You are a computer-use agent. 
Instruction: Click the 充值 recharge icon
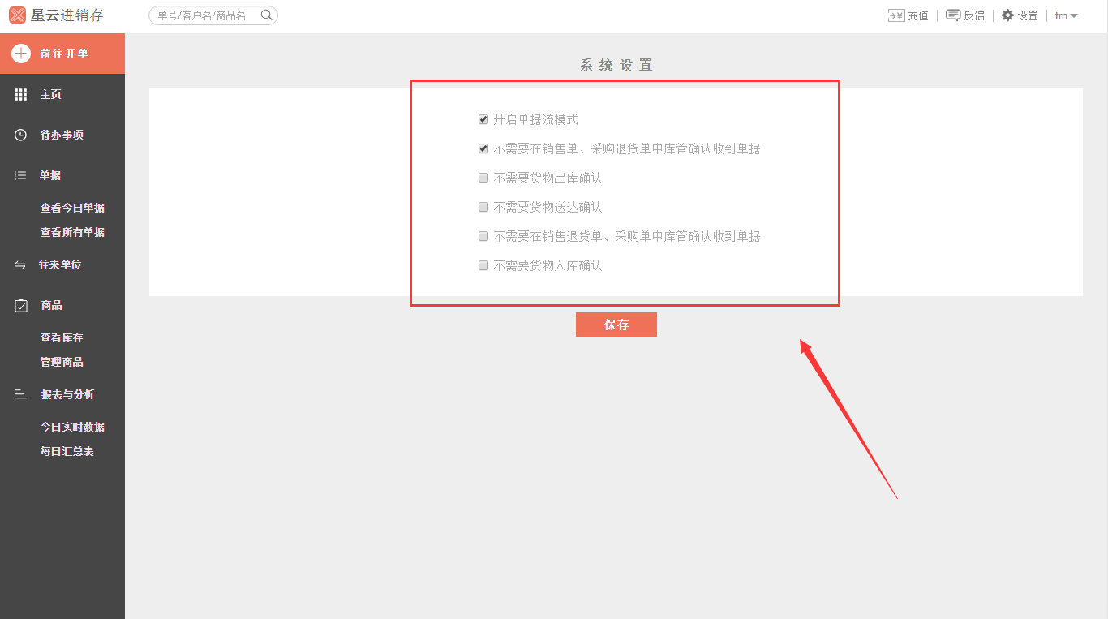point(897,15)
